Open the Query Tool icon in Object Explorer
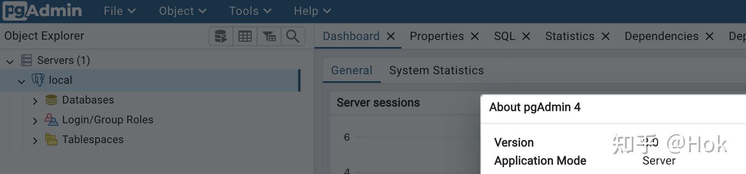746x174 pixels. (x=221, y=36)
